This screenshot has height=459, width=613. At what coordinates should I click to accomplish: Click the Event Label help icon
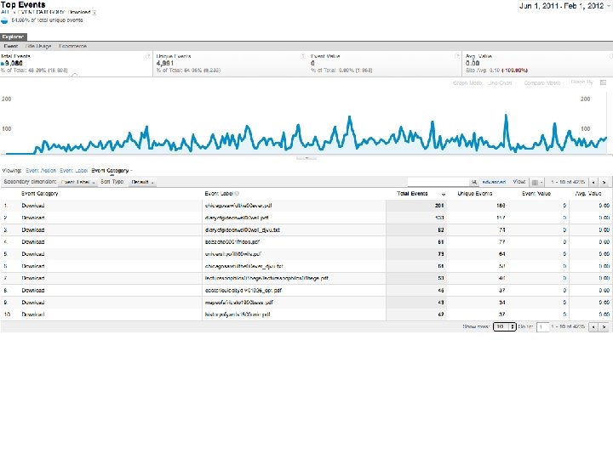click(237, 194)
